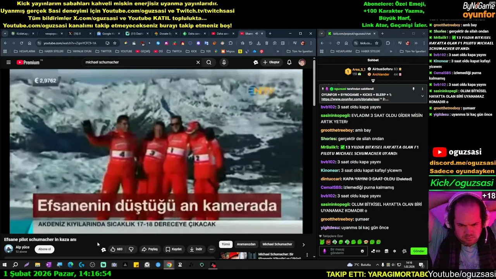Open Windows taskbar search

[15, 265]
